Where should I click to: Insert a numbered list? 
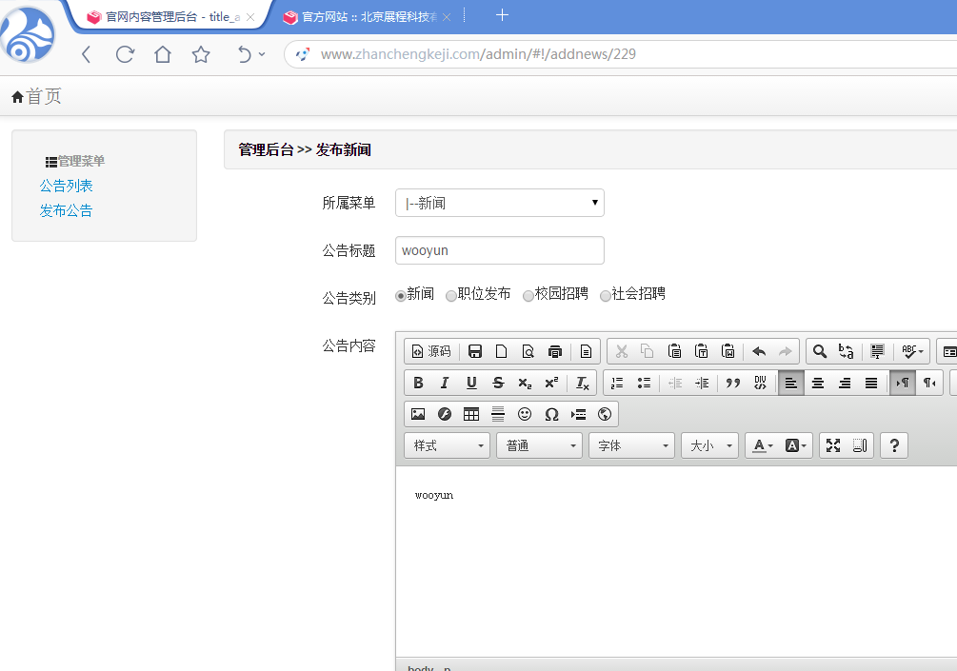[617, 383]
